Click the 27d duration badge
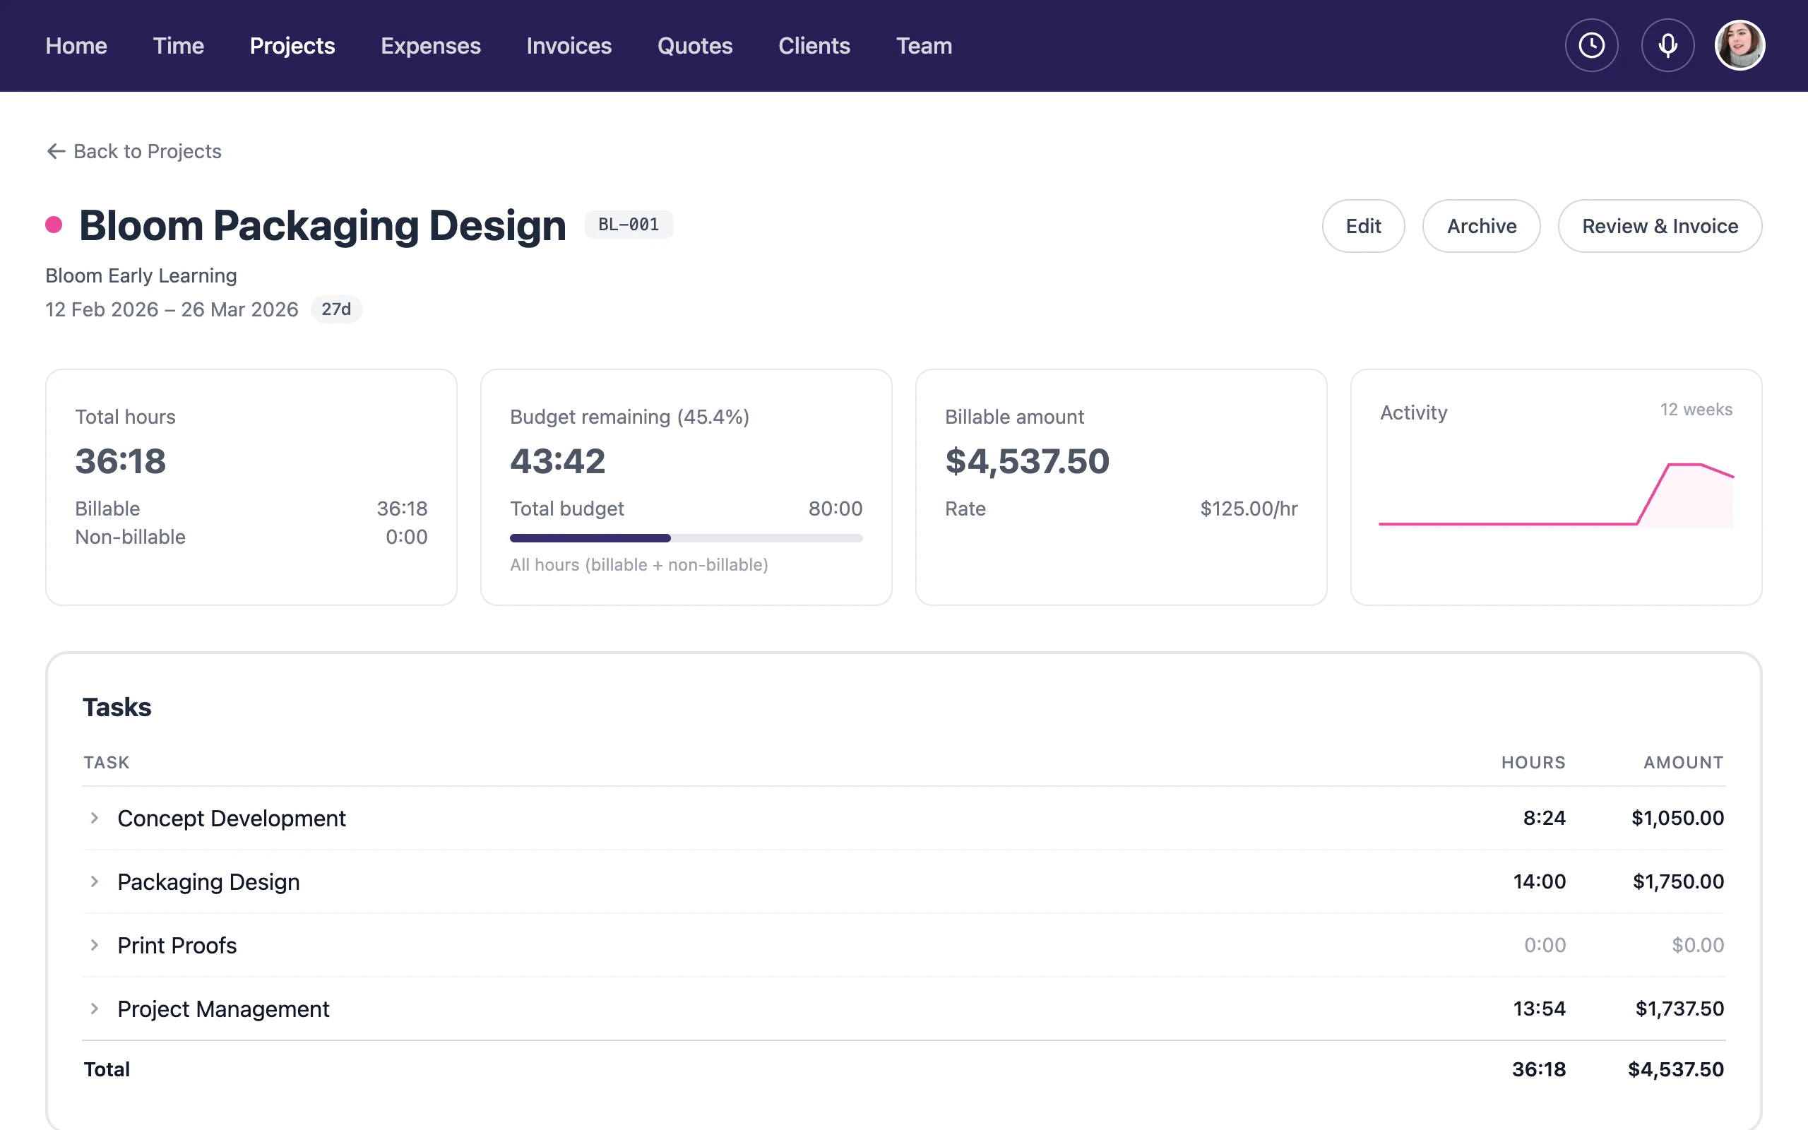The height and width of the screenshot is (1130, 1808). pyautogui.click(x=336, y=309)
